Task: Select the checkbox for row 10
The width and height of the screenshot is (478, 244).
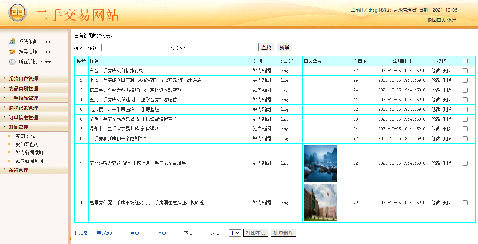Action: click(x=465, y=203)
